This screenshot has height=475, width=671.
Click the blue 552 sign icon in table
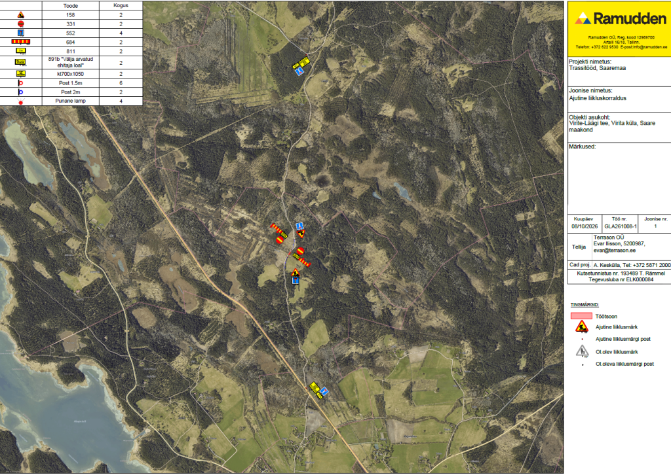click(20, 33)
